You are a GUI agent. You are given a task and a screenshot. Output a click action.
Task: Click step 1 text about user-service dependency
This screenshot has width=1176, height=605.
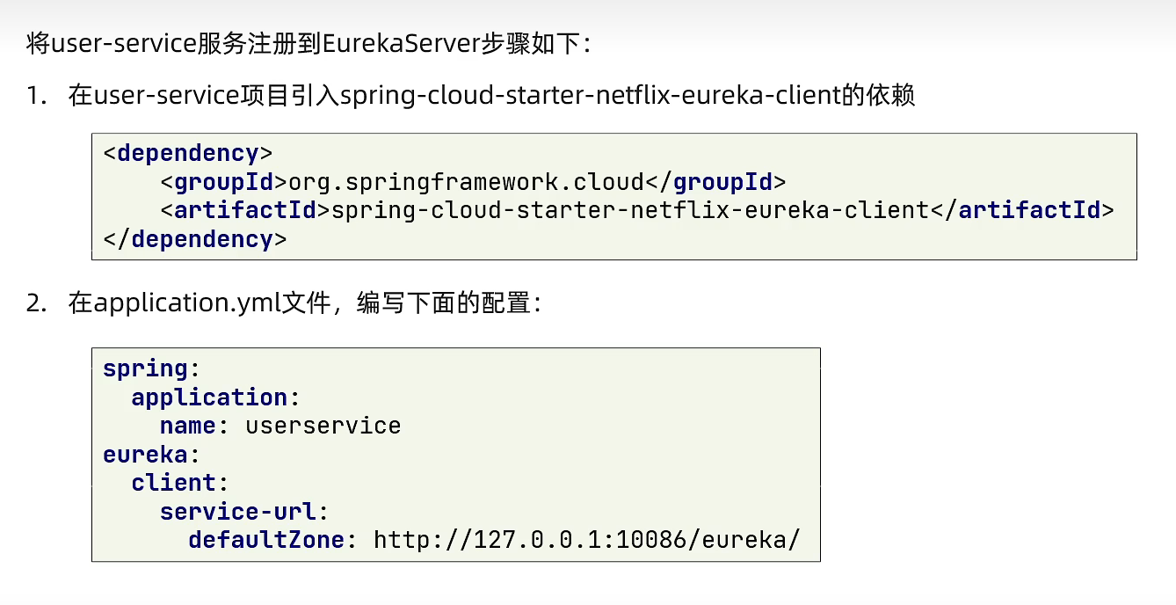coord(492,95)
